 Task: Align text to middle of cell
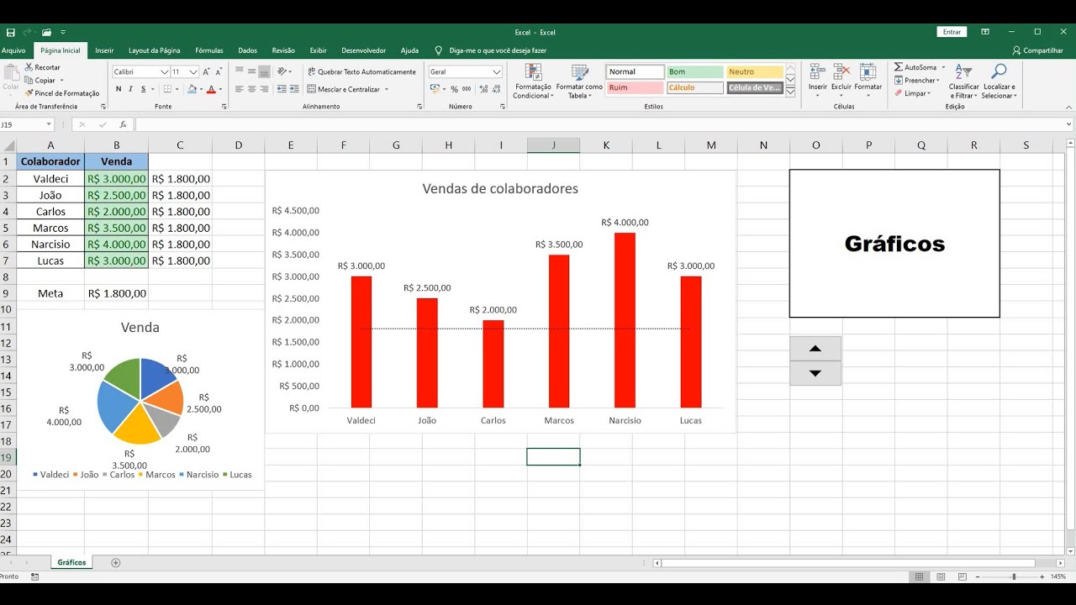click(x=252, y=71)
